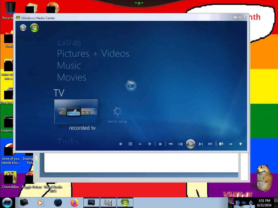The image size is (278, 208).
Task: Maximize the Windows Media Center window
Action: (240, 18)
